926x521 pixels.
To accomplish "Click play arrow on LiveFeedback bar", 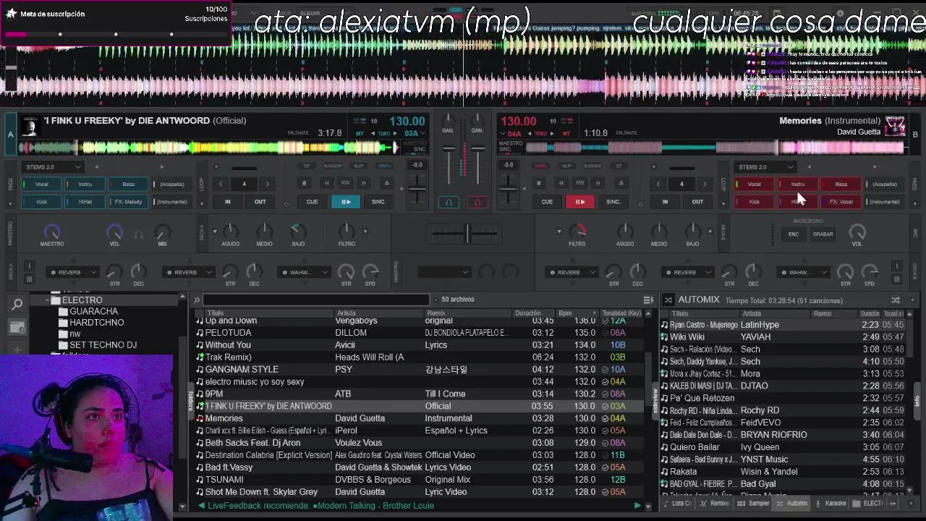I will pos(637,506).
